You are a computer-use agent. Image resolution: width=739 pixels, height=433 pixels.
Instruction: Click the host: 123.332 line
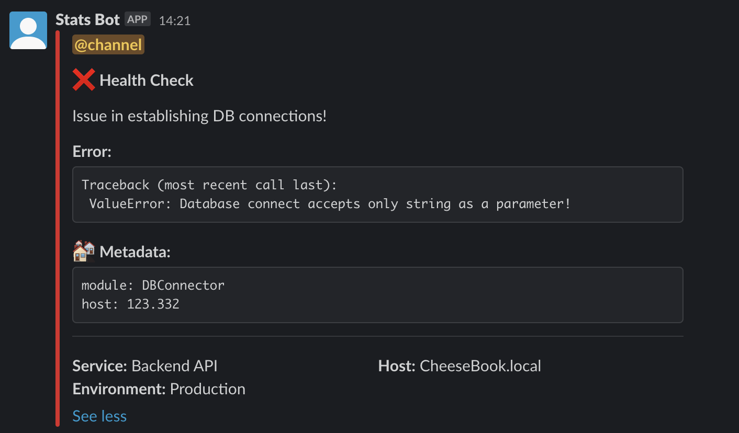click(x=130, y=304)
